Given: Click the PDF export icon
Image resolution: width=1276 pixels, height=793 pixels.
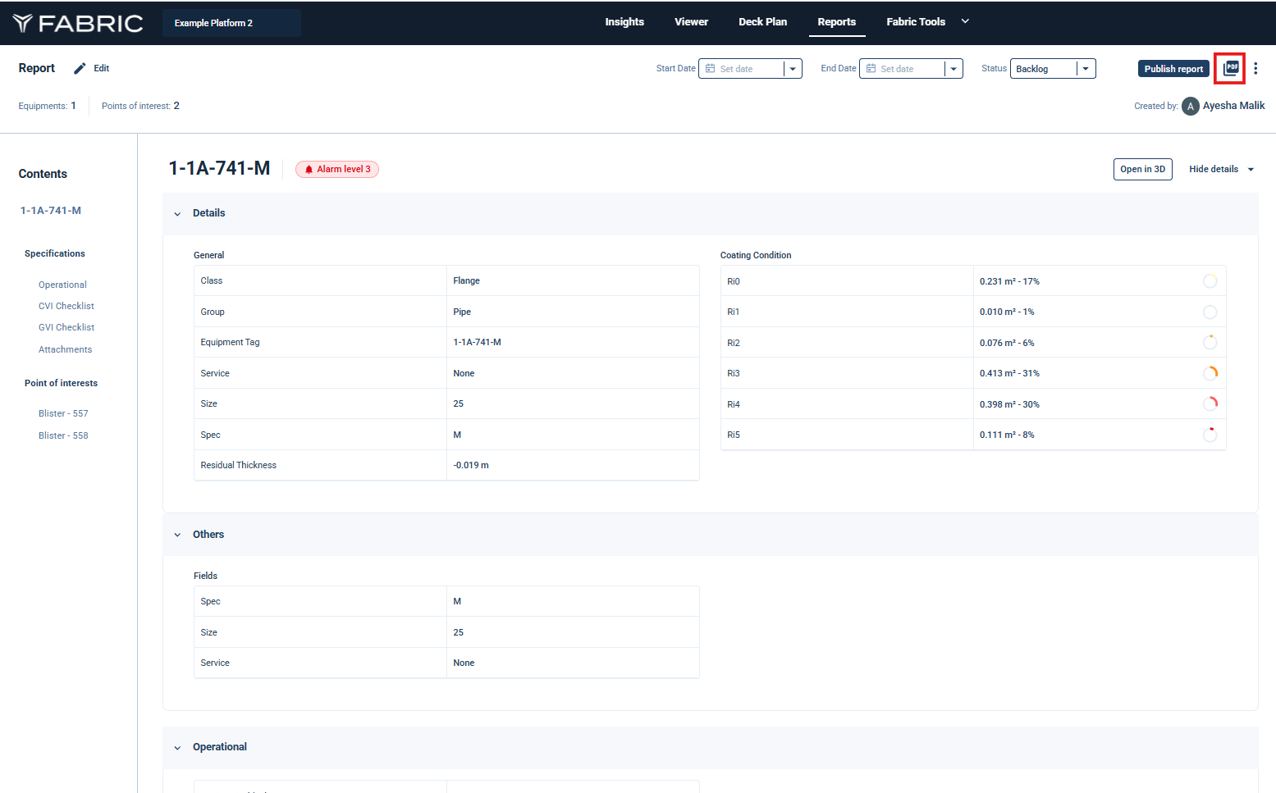Looking at the screenshot, I should click(1230, 68).
